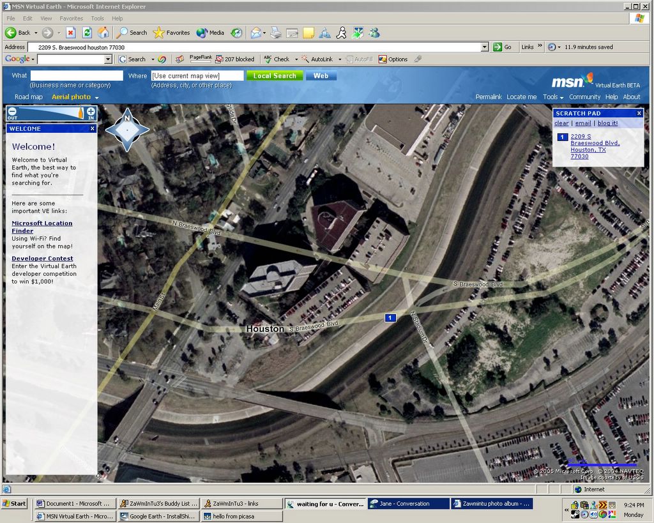Expand the Mail button dropdown arrow
This screenshot has width=654, height=523.
265,33
